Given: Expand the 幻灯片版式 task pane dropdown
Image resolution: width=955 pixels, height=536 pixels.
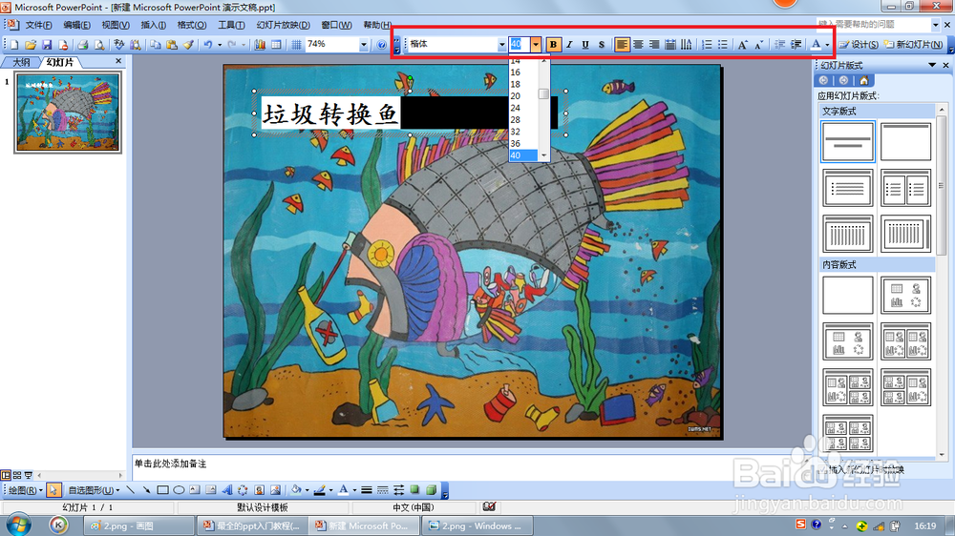Looking at the screenshot, I should (932, 65).
